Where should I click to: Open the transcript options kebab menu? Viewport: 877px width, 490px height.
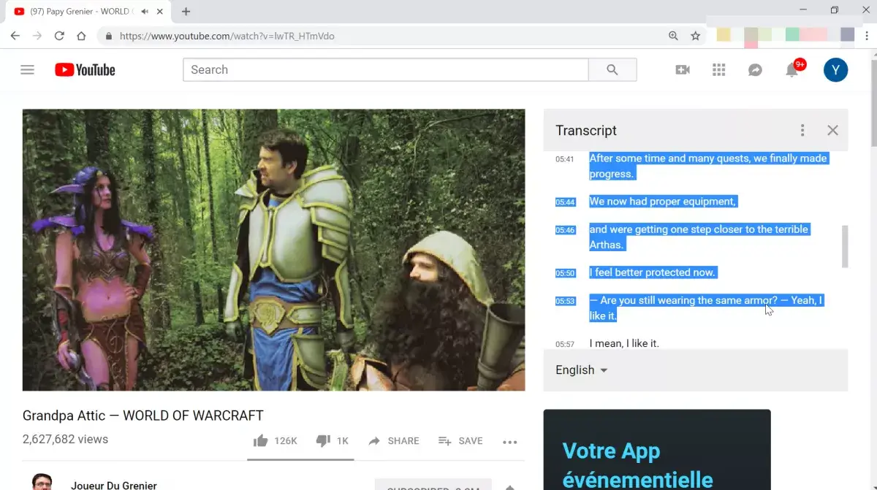802,130
